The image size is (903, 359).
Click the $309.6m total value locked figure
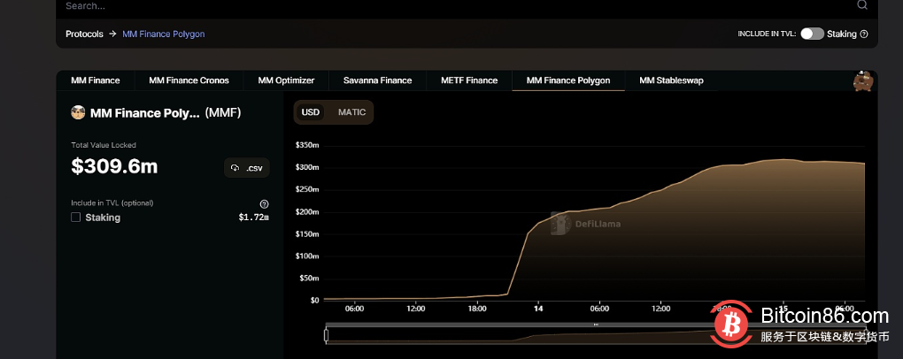click(x=114, y=166)
